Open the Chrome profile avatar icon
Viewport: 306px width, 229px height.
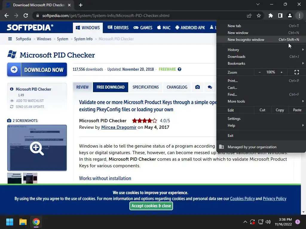point(290,16)
